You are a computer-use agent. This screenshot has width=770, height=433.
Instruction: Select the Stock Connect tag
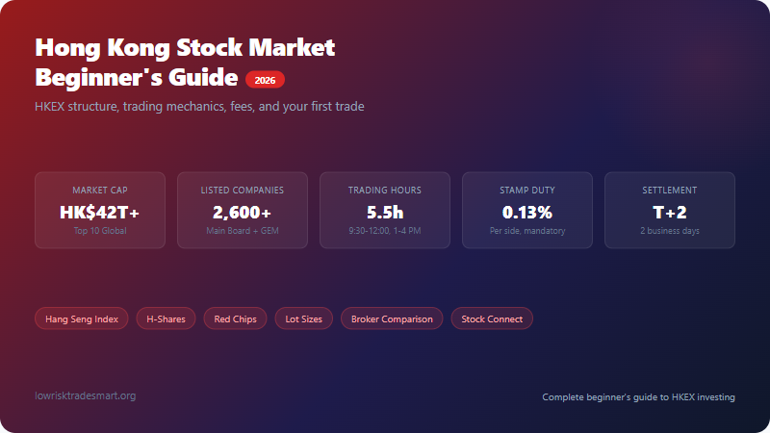pos(492,318)
